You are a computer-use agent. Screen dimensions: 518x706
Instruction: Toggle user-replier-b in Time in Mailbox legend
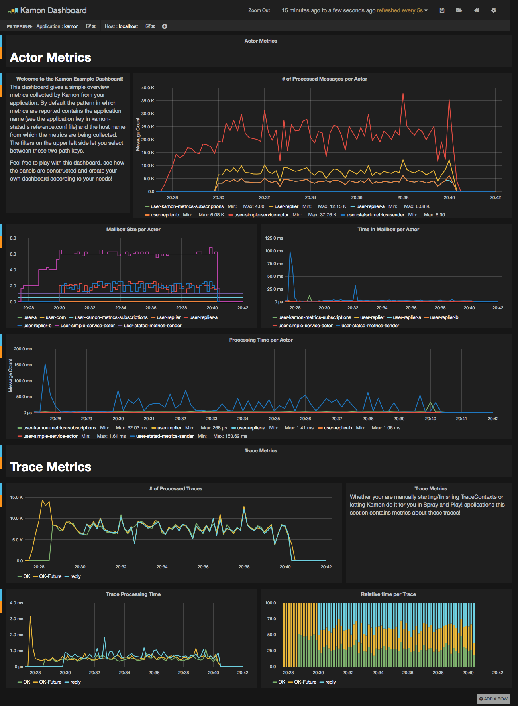(444, 317)
